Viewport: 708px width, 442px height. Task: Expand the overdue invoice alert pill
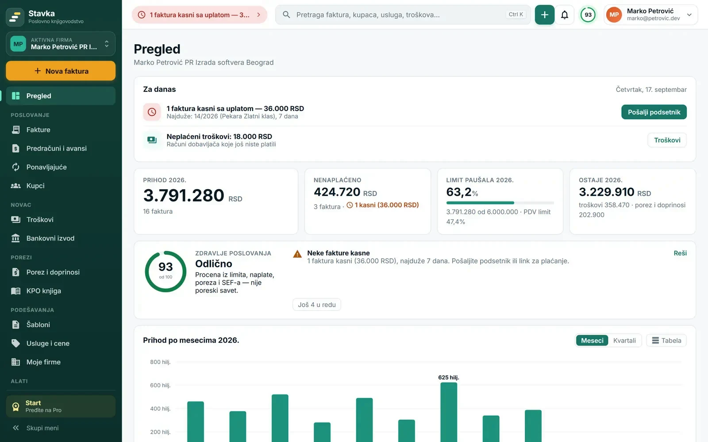tap(200, 15)
